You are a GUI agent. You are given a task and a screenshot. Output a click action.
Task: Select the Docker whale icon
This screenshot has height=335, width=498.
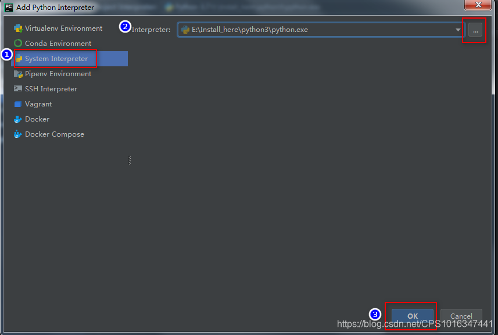[17, 119]
